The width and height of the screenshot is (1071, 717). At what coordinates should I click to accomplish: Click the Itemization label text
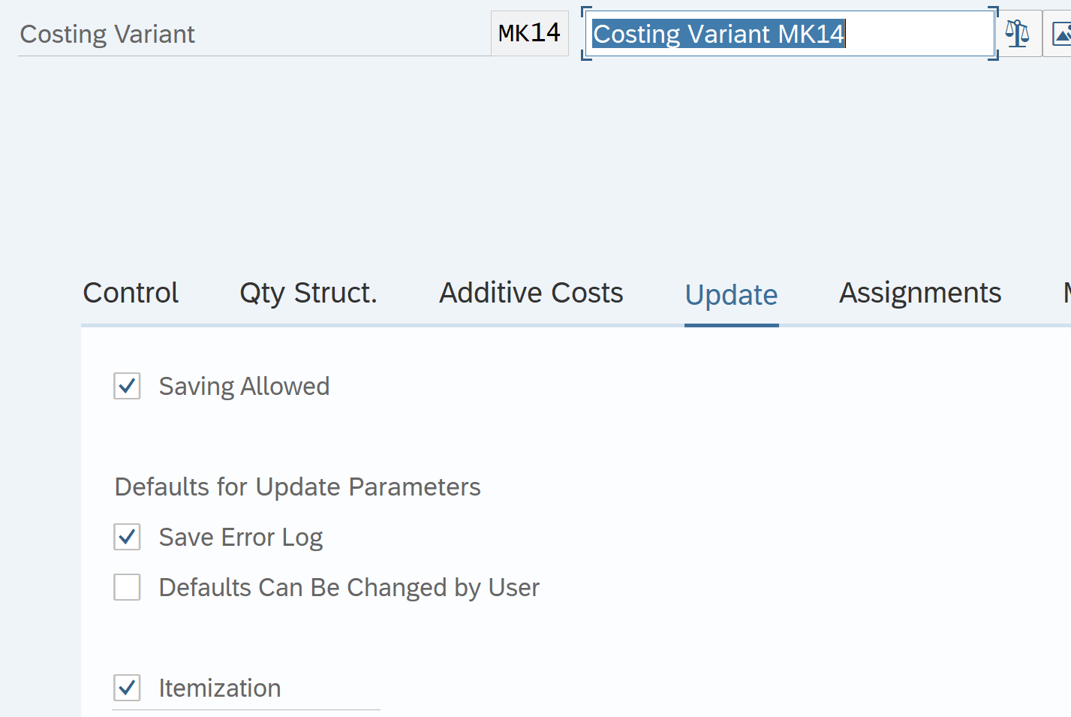pyautogui.click(x=220, y=688)
